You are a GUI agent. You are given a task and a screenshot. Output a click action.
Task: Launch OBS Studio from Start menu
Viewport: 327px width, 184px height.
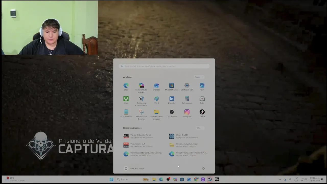pyautogui.click(x=172, y=113)
